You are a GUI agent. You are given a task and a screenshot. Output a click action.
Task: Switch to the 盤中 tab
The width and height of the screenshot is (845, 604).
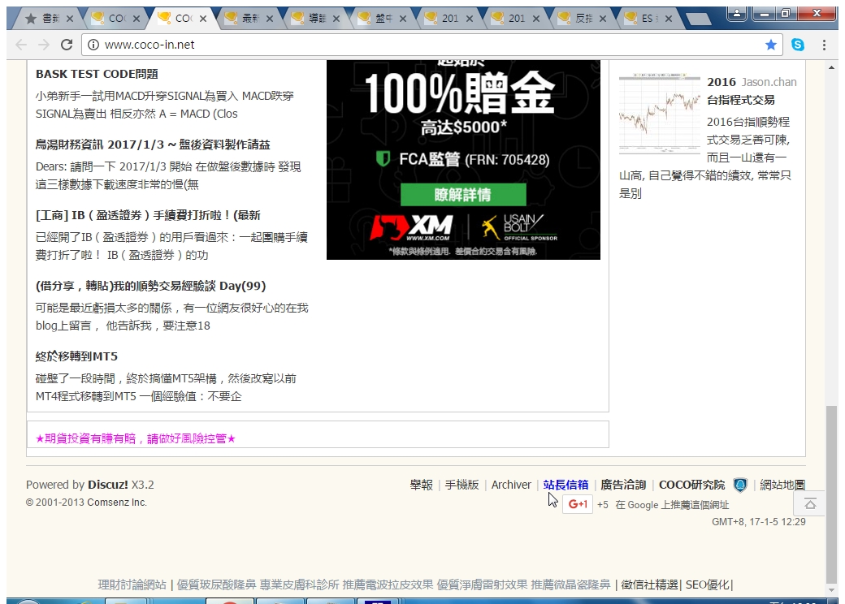(377, 19)
